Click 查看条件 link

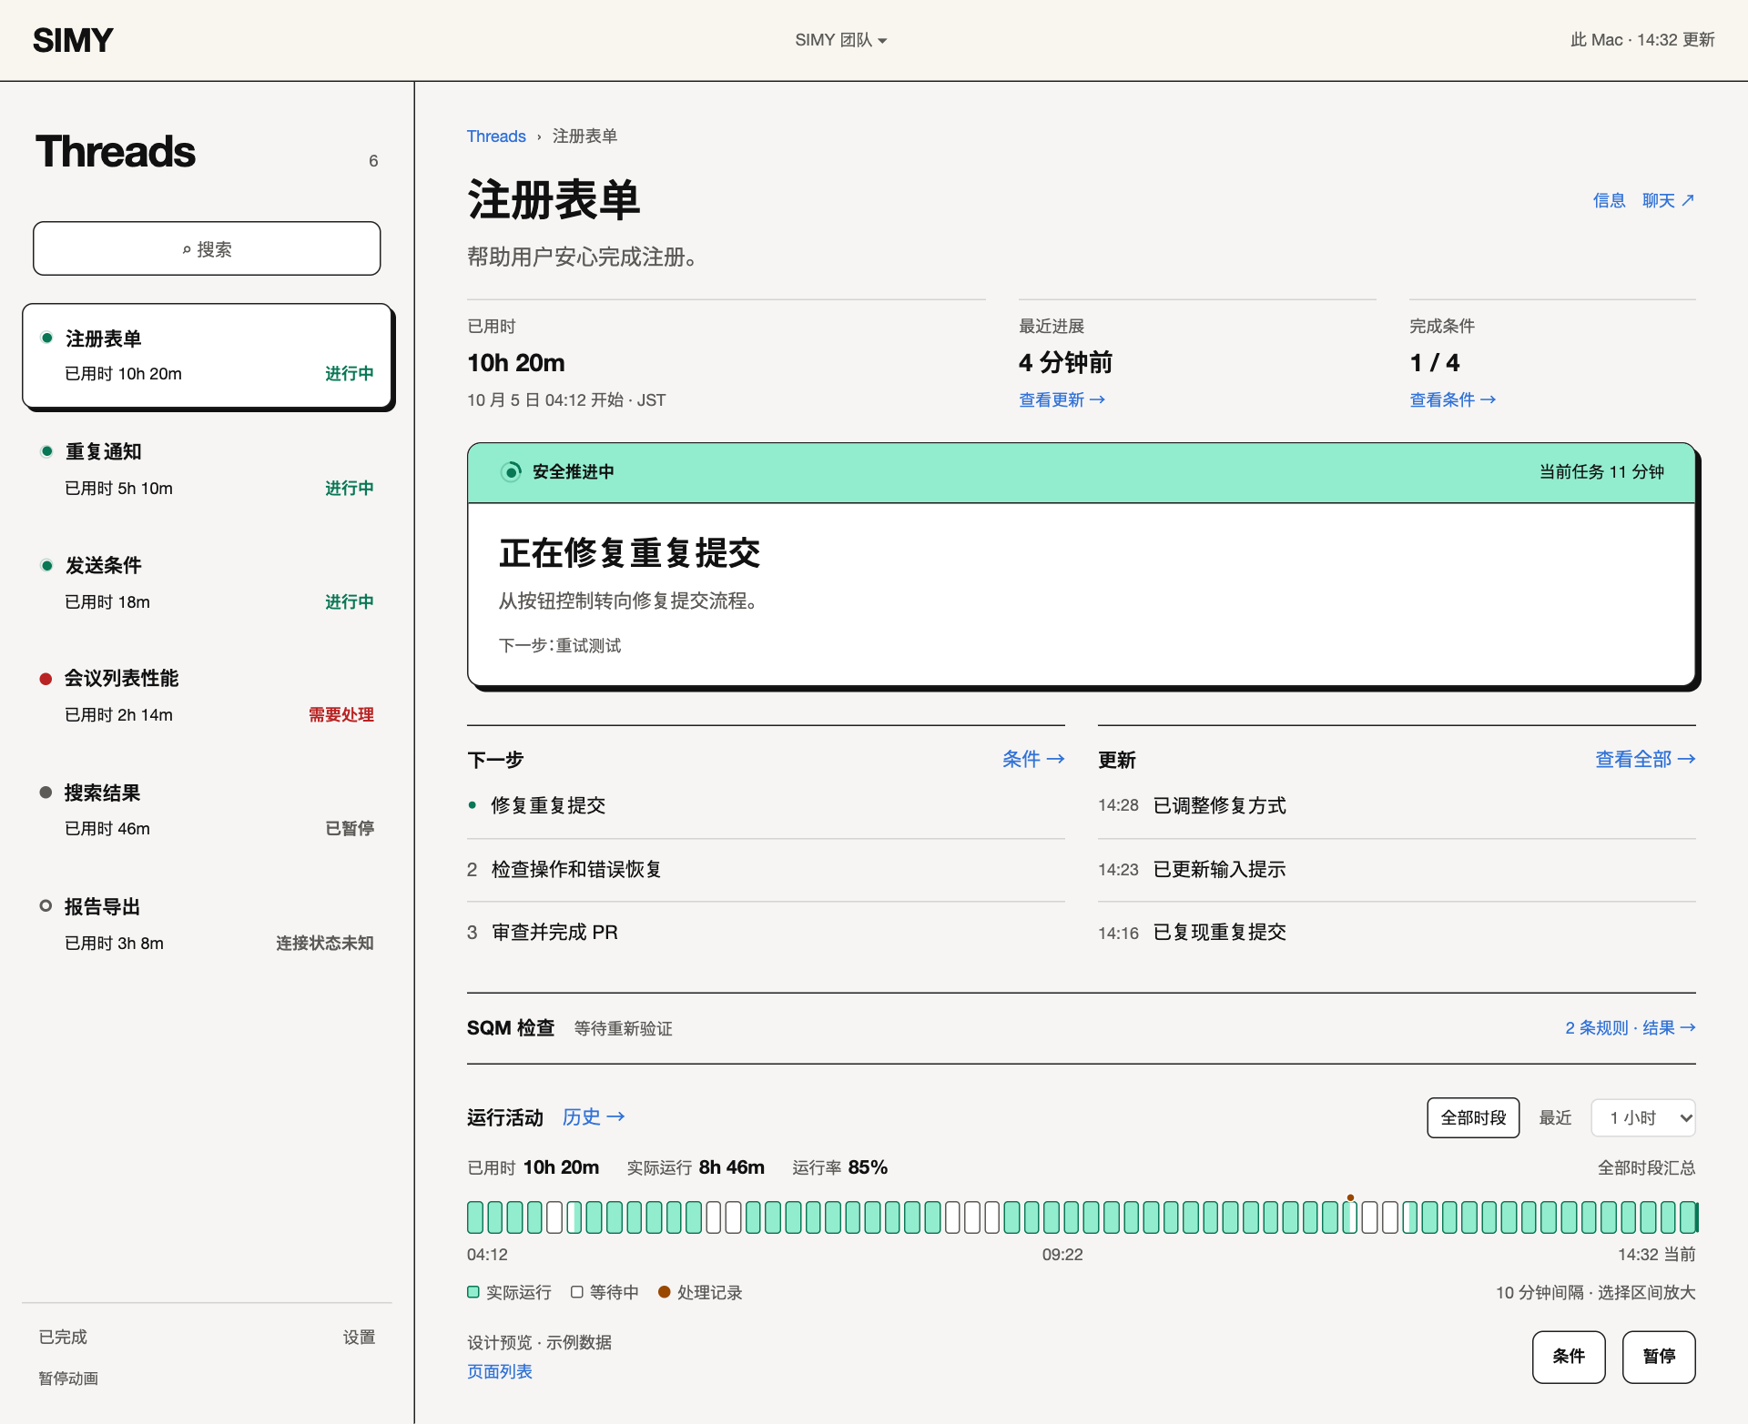point(1452,399)
